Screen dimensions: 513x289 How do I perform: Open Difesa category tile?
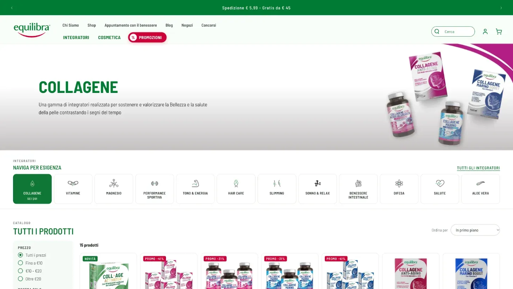(399, 189)
